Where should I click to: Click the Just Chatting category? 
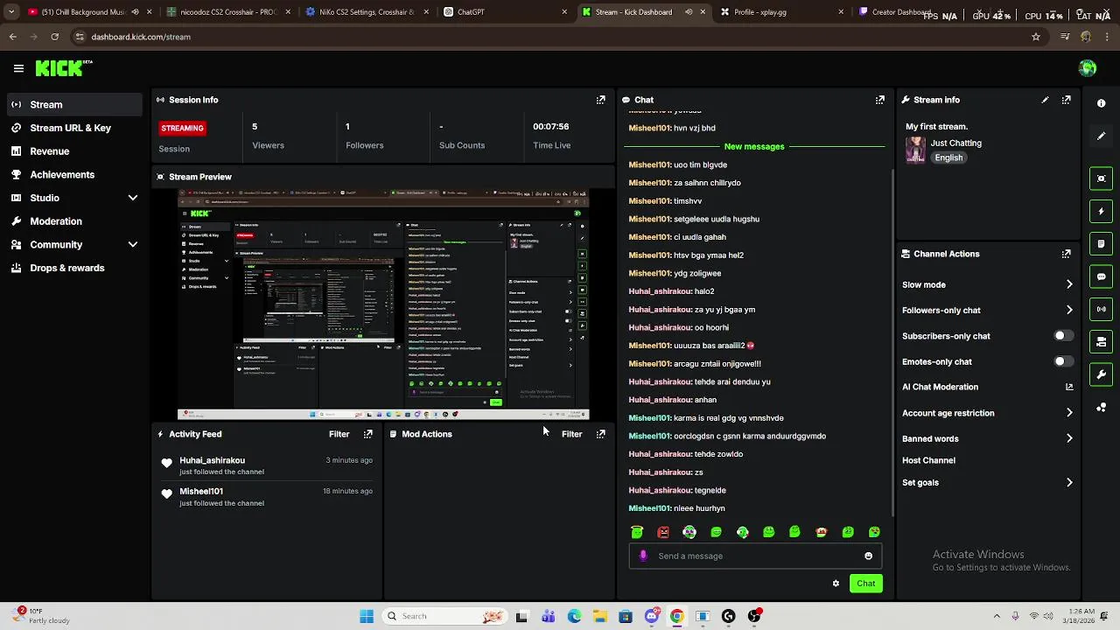click(x=955, y=143)
